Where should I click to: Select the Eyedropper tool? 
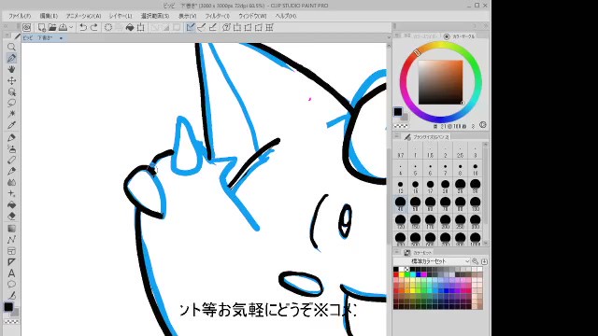pos(11,125)
